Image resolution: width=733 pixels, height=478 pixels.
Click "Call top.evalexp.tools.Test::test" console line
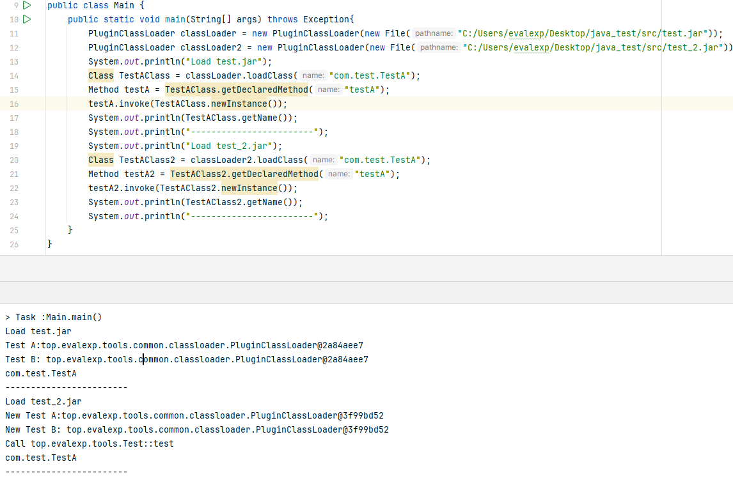90,443
